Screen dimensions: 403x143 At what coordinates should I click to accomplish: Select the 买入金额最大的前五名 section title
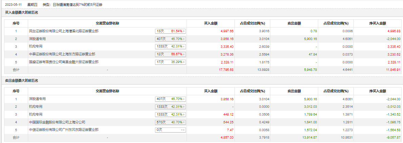[21, 13]
